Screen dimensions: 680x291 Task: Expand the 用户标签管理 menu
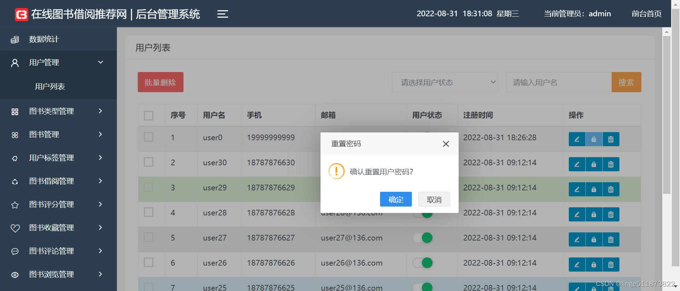pos(101,158)
